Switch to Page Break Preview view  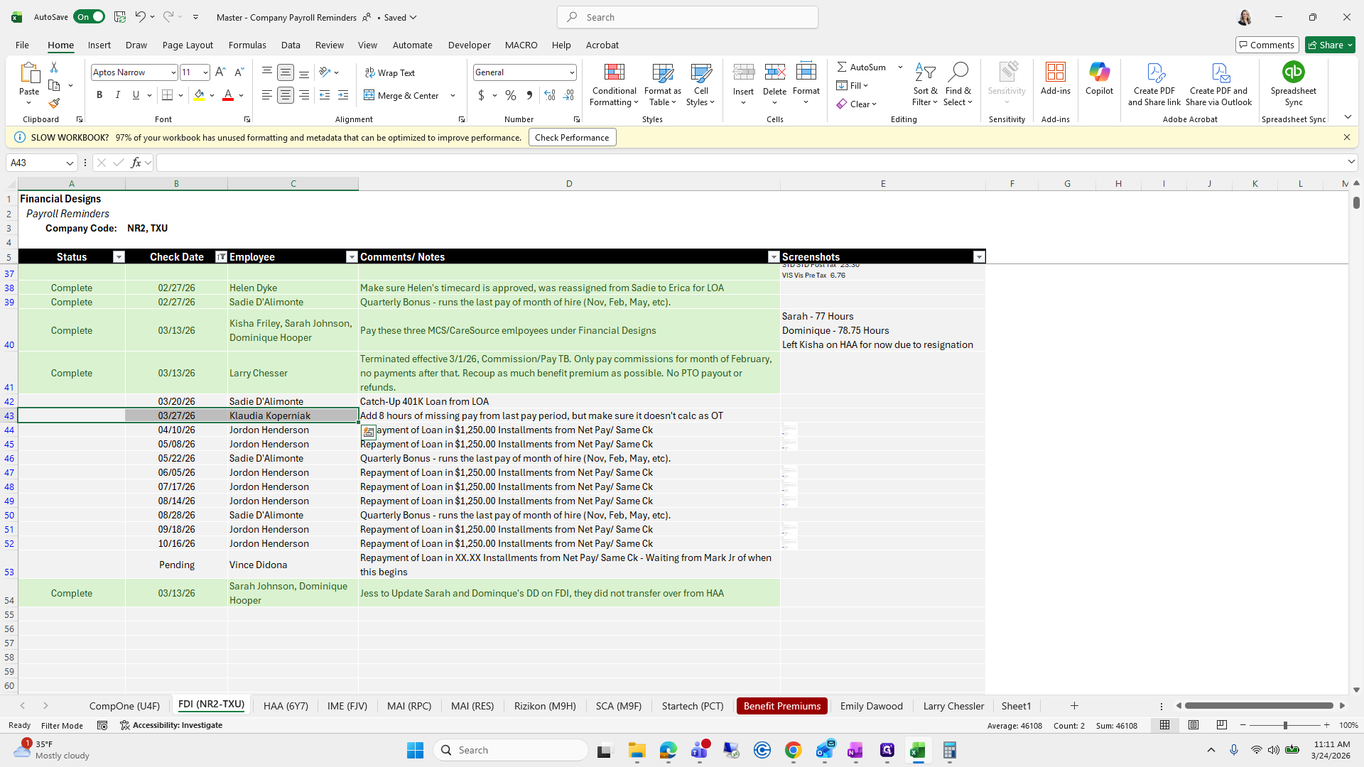pyautogui.click(x=1222, y=725)
